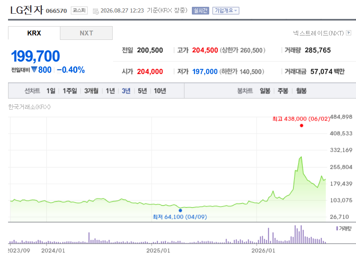Click the 2025/01 axis label
This screenshot has height=256, width=356.
point(158,250)
